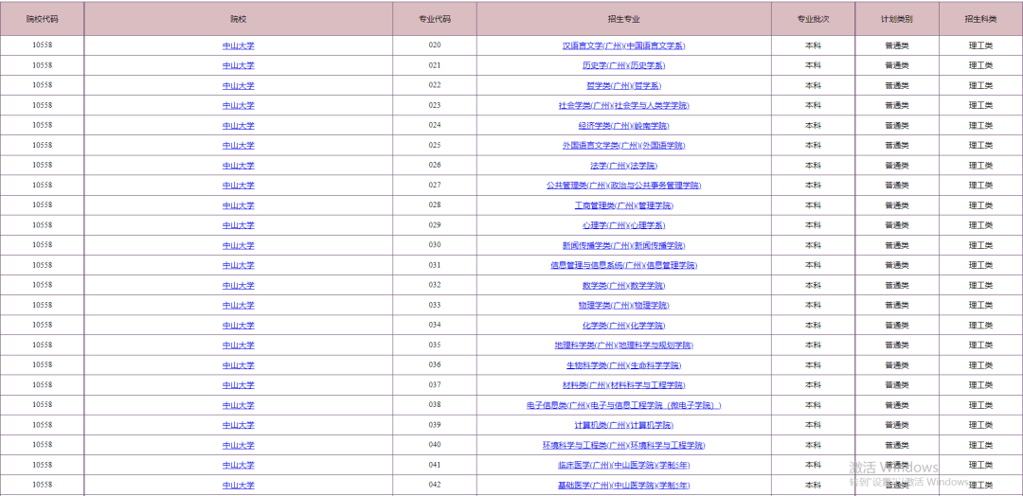This screenshot has height=496, width=1023.
Task: Click the 专业代码 column header
Action: (x=435, y=19)
